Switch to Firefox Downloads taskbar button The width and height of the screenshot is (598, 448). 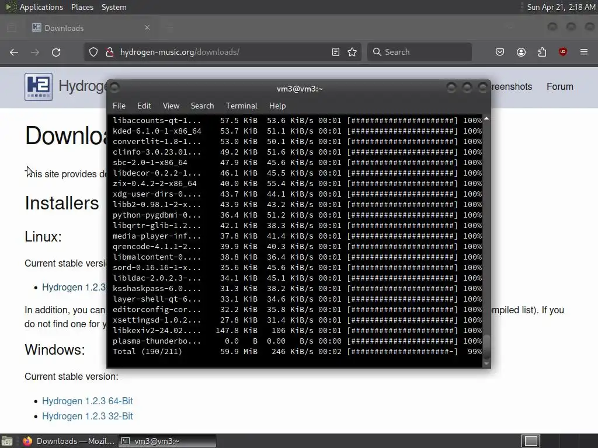[69, 441]
